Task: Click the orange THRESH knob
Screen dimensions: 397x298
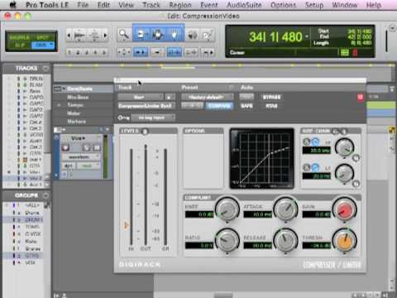Action: pos(344,241)
